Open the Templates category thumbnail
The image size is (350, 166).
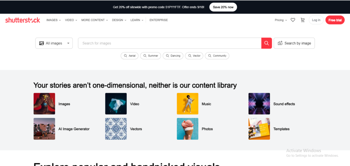259,129
